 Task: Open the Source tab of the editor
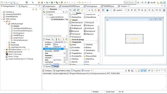click(x=47, y=67)
